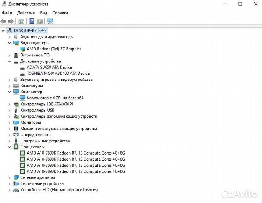262x203 pixels.
Task: Open the Справка menu
Action: pos(60,13)
